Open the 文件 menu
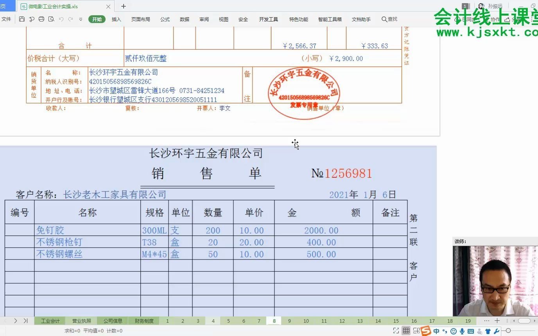This screenshot has height=336, width=538. (x=6, y=19)
